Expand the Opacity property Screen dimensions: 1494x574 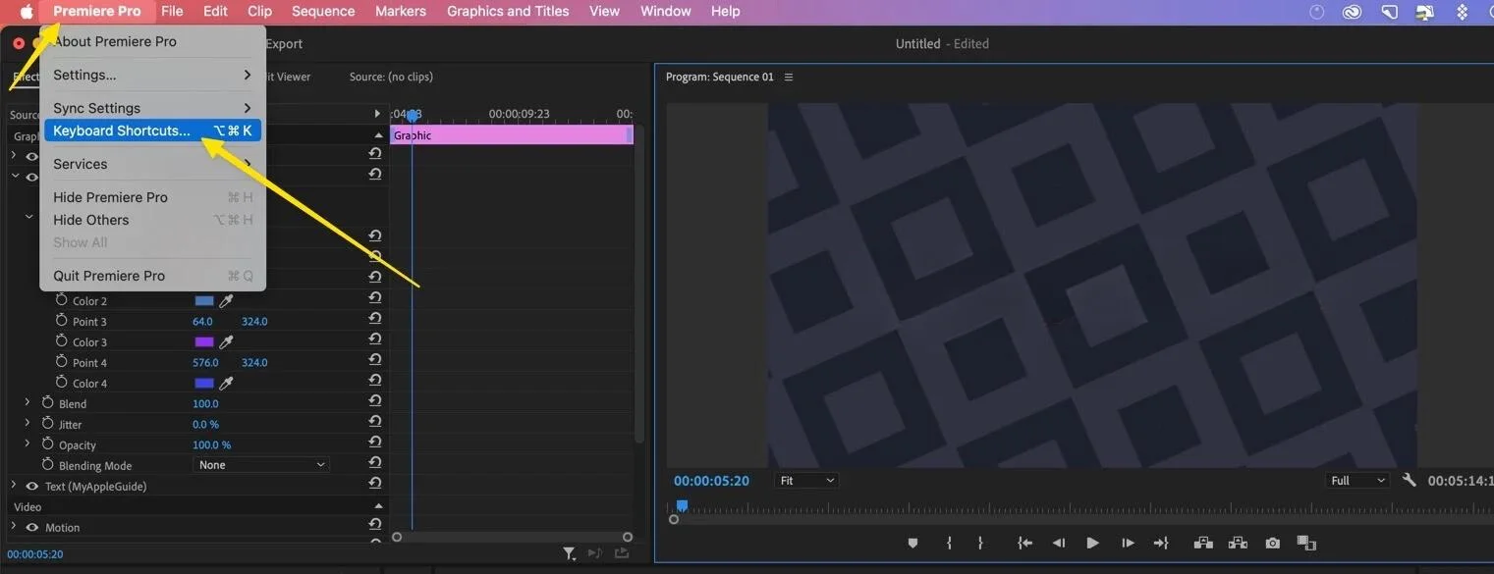pos(28,444)
